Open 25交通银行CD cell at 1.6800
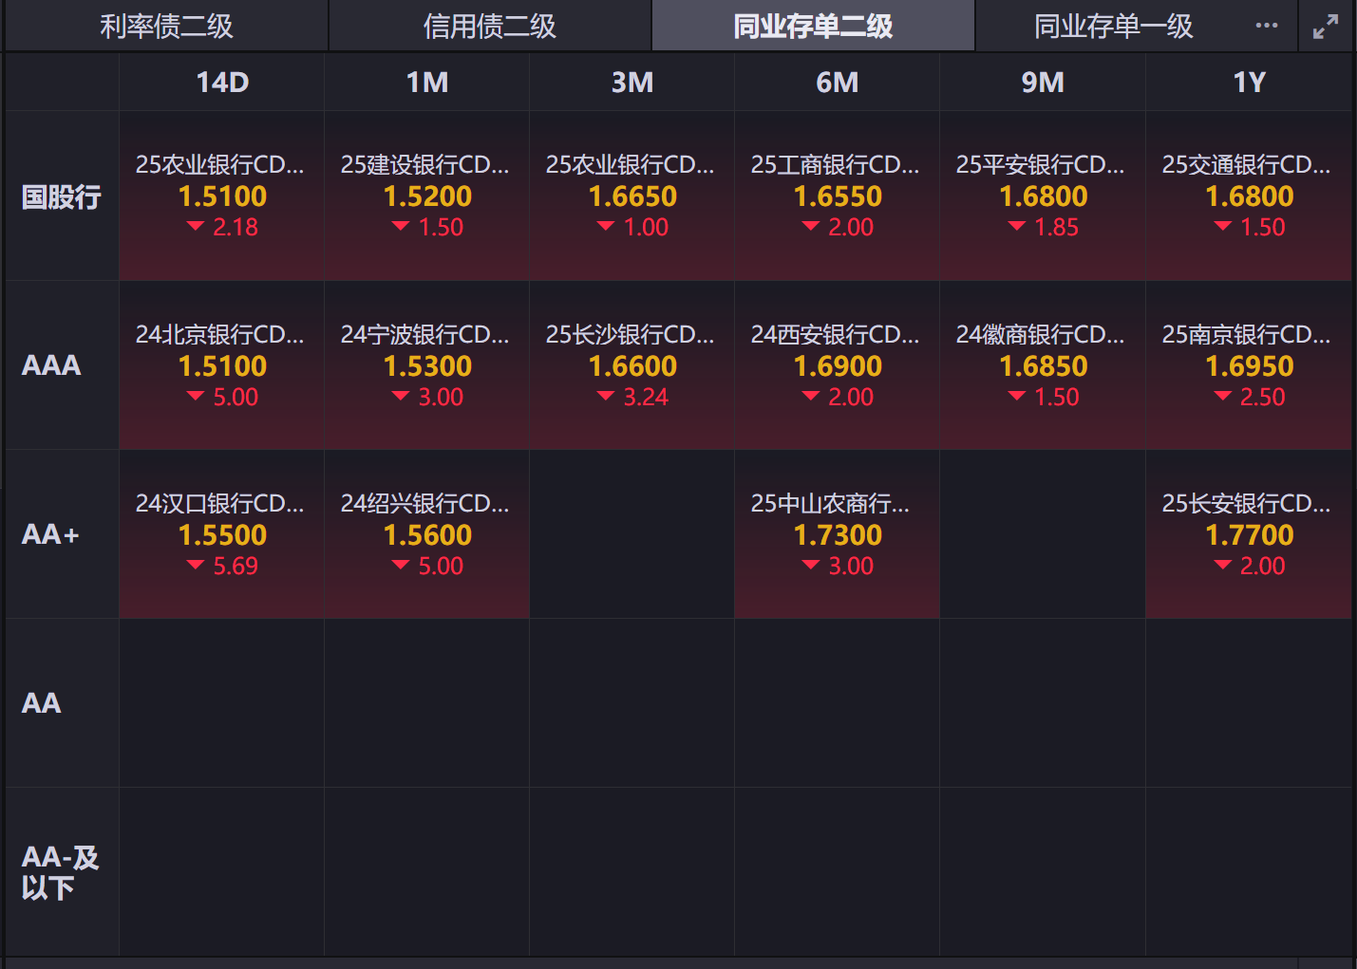The width and height of the screenshot is (1357, 969). coord(1249,196)
